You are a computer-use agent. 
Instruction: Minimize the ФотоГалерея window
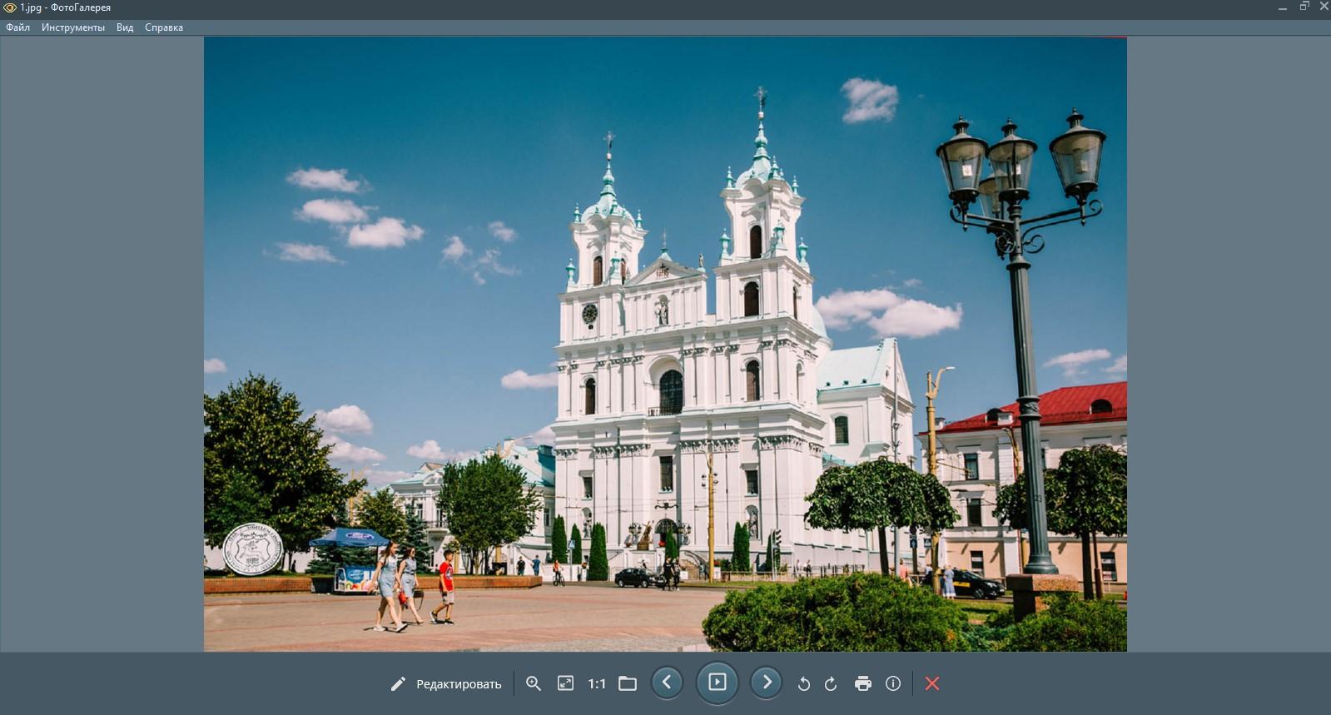1283,7
